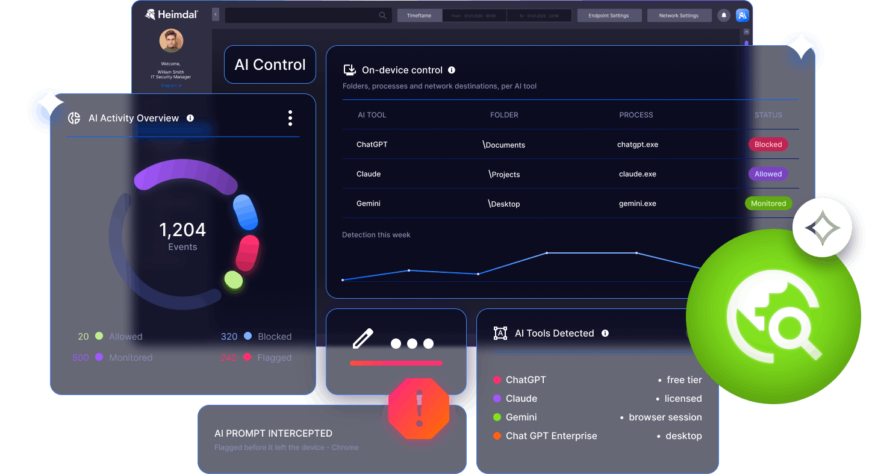This screenshot has width=875, height=474.
Task: Click the AI TOOL column header
Action: [372, 115]
